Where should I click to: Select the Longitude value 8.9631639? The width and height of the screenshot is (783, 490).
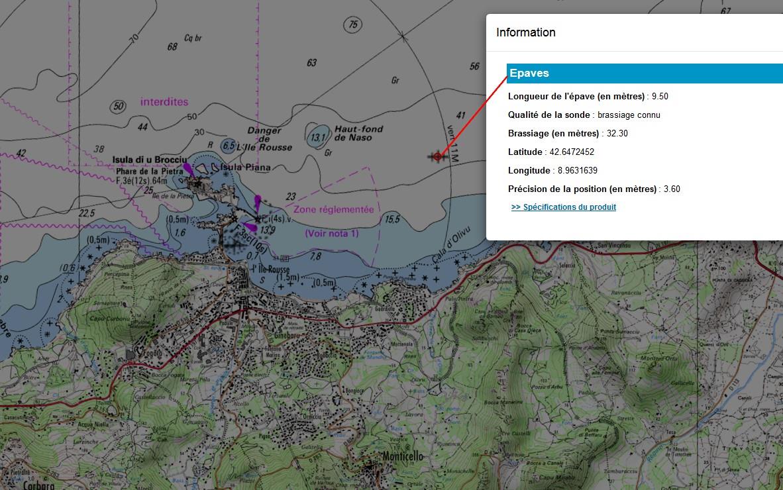pyautogui.click(x=577, y=170)
